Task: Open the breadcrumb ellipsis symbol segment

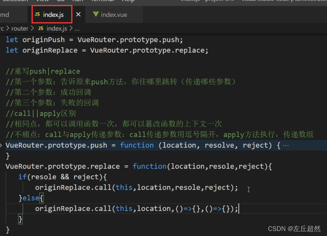Action: [77, 29]
